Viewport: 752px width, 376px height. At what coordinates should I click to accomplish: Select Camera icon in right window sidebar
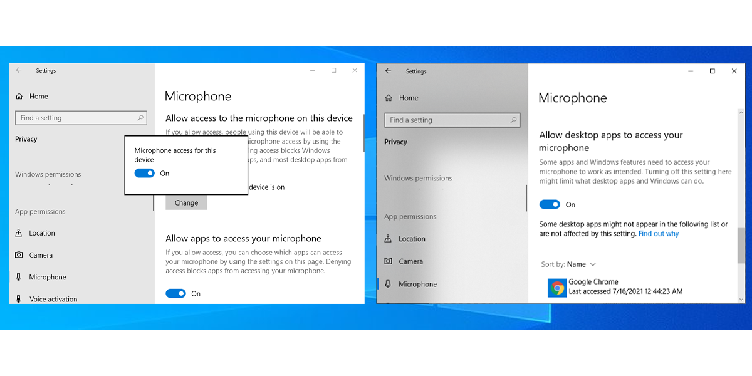click(x=389, y=261)
